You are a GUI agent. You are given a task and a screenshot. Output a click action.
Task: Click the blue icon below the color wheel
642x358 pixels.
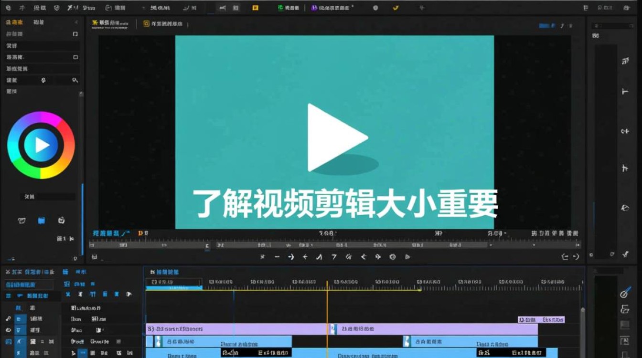click(42, 220)
